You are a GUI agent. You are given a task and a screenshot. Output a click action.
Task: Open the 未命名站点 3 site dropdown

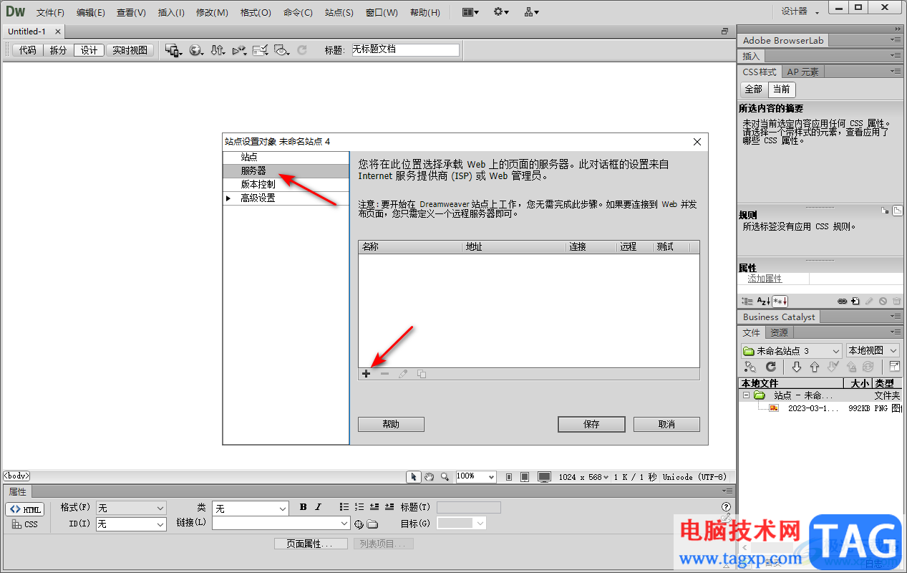[791, 351]
